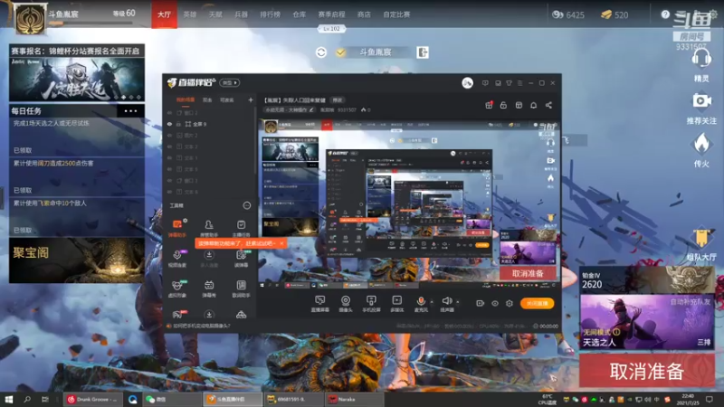Close the orange tooltip notification
724x407 pixels.
[281, 243]
